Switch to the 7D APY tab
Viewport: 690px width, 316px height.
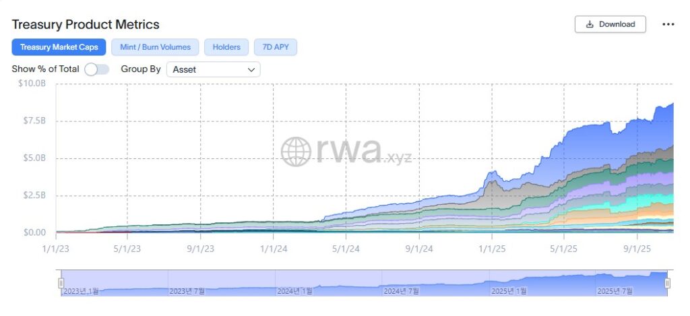click(x=275, y=47)
